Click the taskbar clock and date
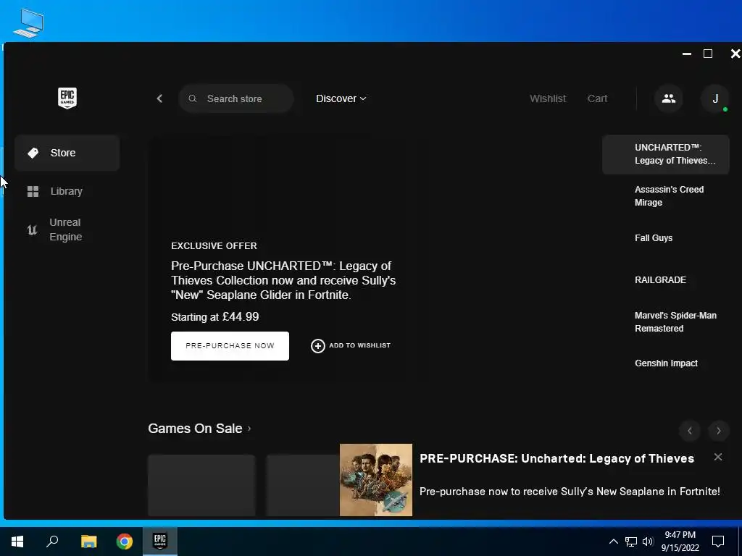 click(680, 542)
